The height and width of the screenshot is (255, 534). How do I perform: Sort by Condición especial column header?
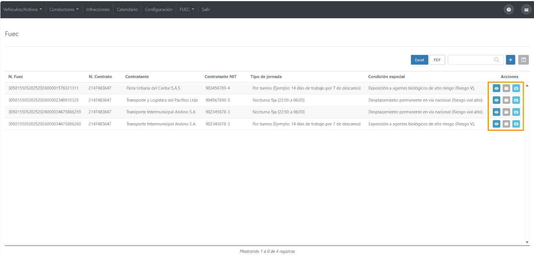coord(386,77)
